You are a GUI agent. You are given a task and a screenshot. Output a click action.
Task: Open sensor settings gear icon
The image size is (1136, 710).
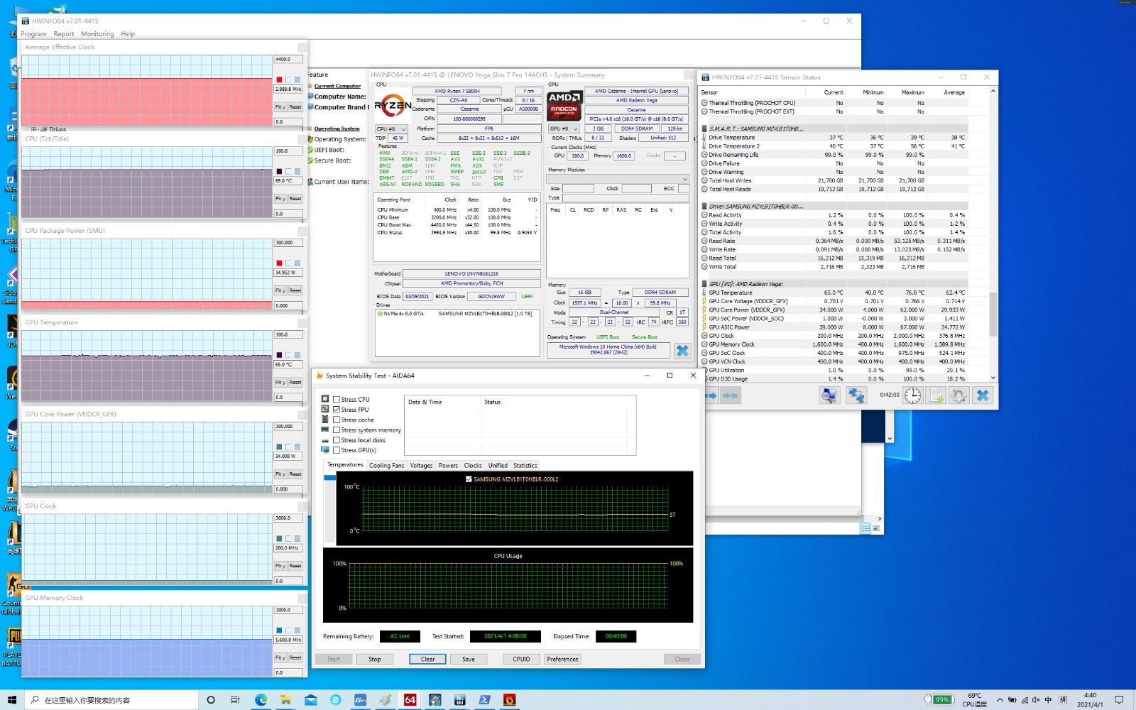pyautogui.click(x=959, y=395)
